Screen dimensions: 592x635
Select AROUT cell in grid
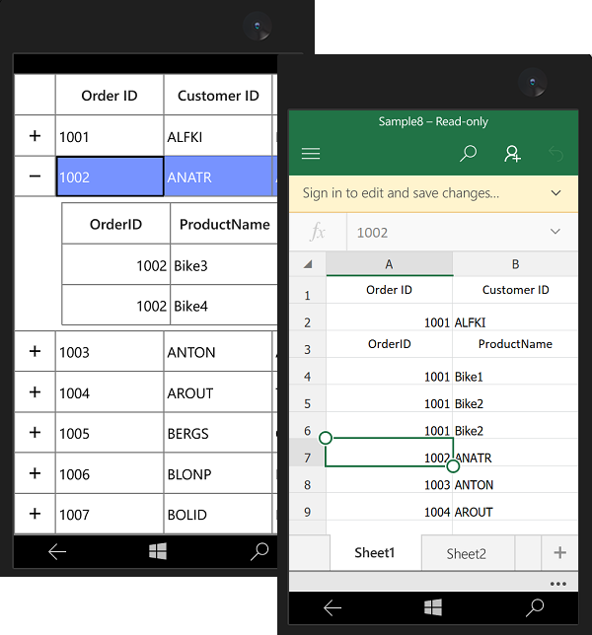[x=218, y=392]
